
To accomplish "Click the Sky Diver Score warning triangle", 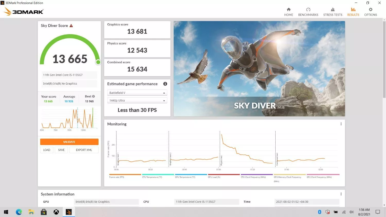I will click(x=71, y=26).
